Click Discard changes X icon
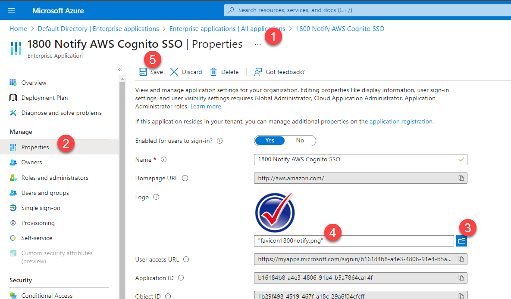Screen dimensions: 511x299 pos(174,72)
